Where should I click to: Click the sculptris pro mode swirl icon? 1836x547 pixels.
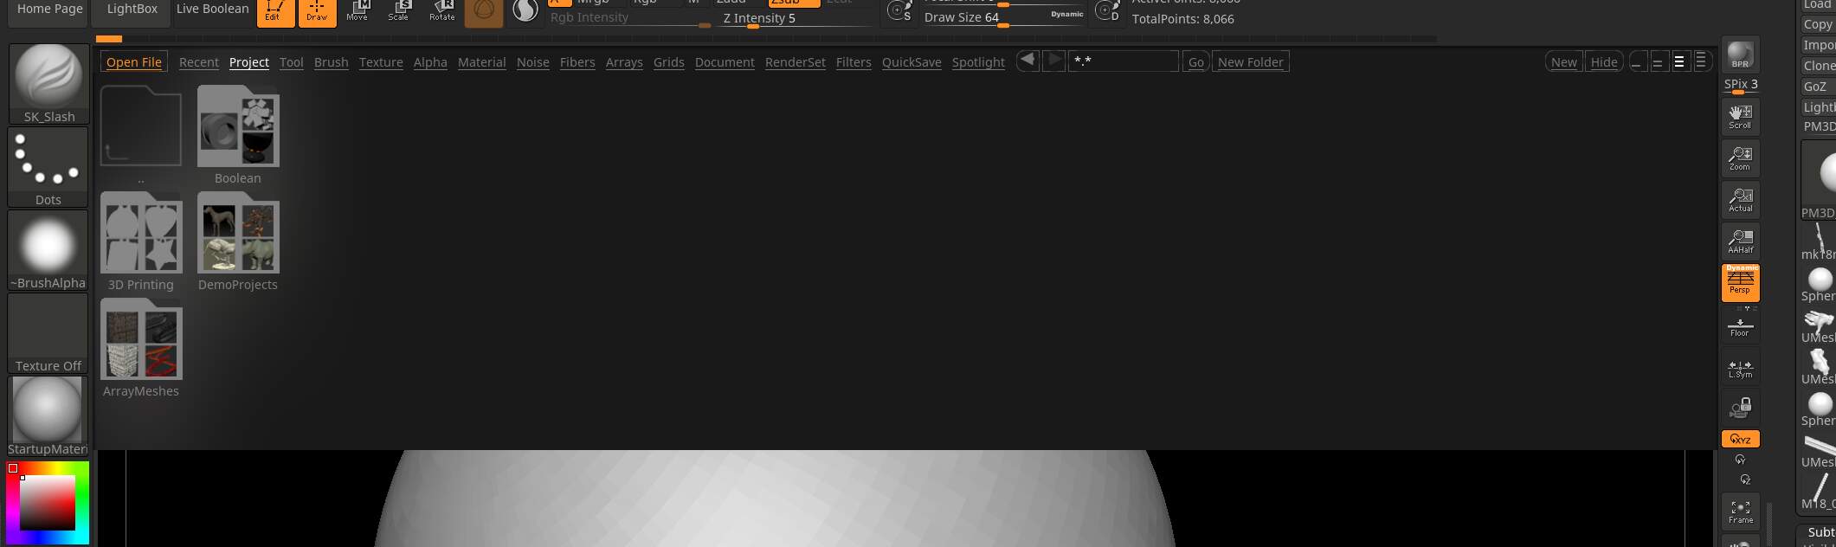(525, 11)
